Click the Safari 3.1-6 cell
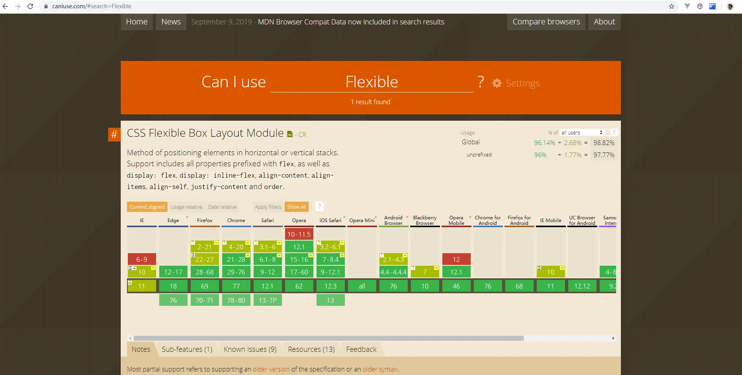 tap(268, 247)
